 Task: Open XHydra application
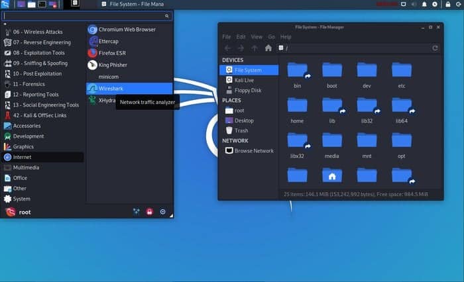point(101,101)
